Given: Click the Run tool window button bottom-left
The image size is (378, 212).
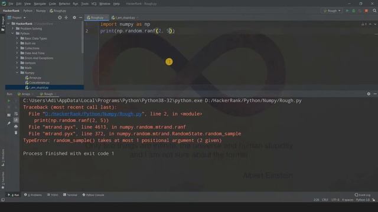Looking at the screenshot, I should click(x=13, y=195).
